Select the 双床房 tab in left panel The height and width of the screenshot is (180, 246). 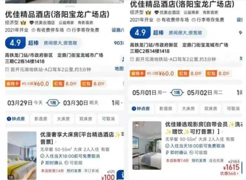(x=85, y=119)
